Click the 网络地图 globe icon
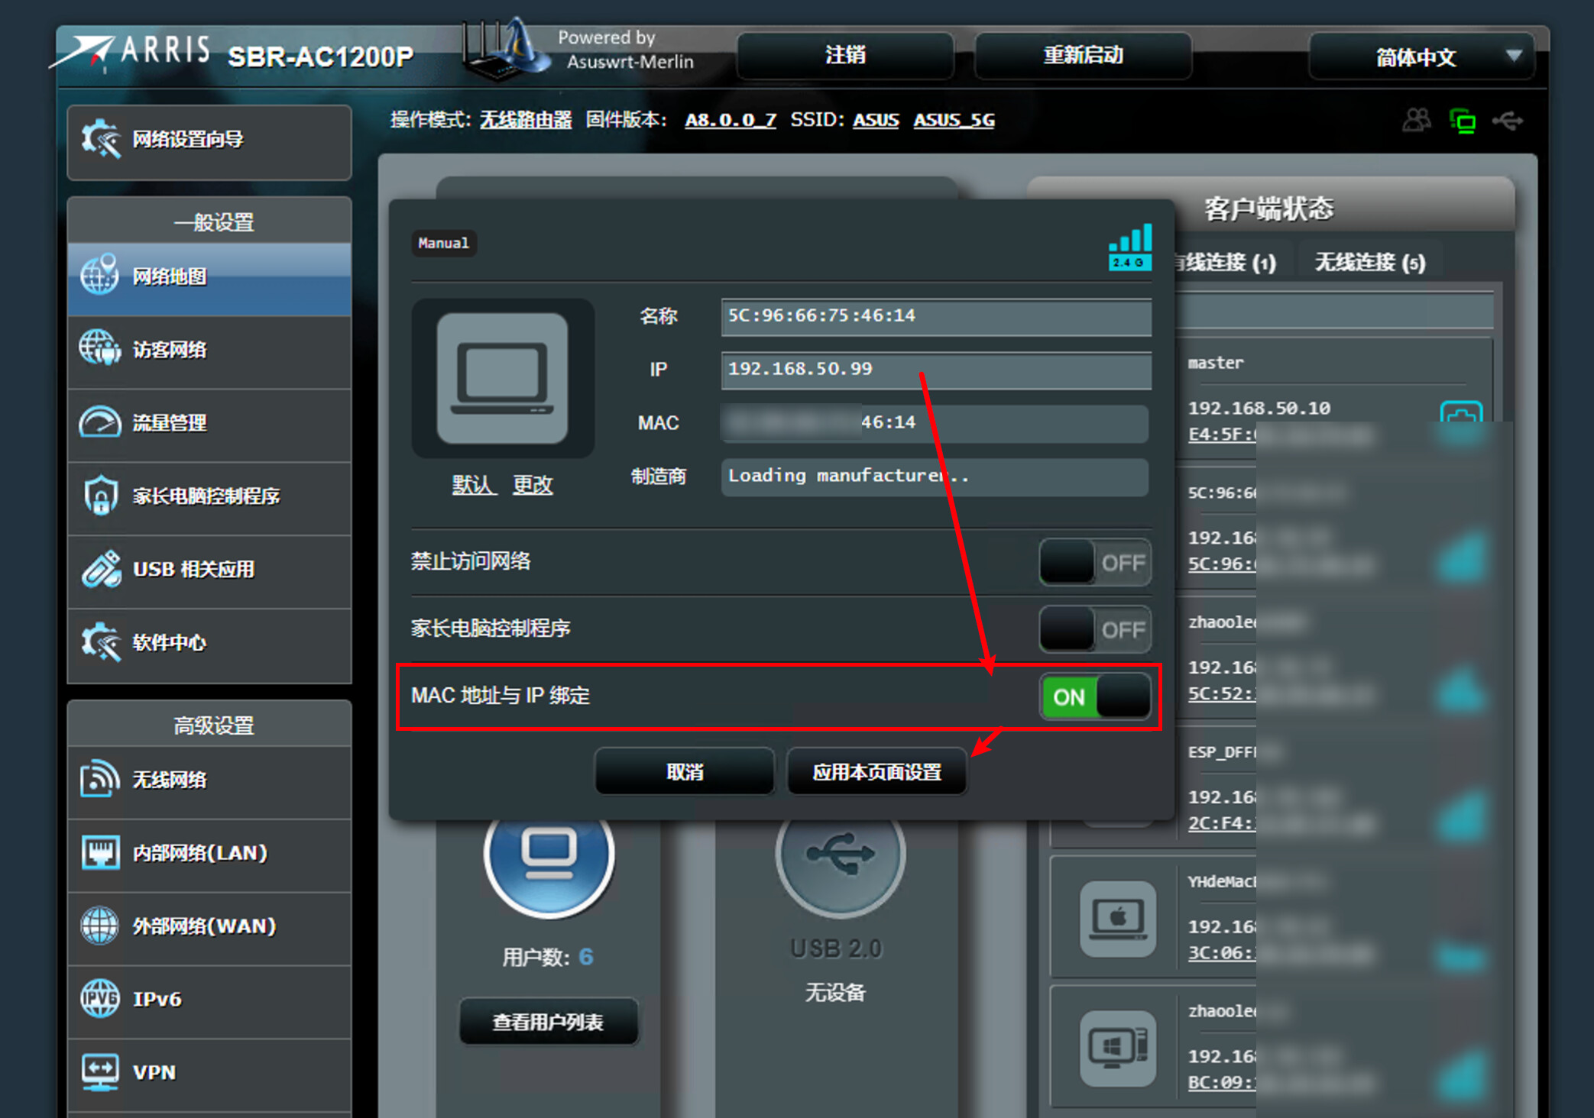This screenshot has height=1118, width=1594. point(100,276)
